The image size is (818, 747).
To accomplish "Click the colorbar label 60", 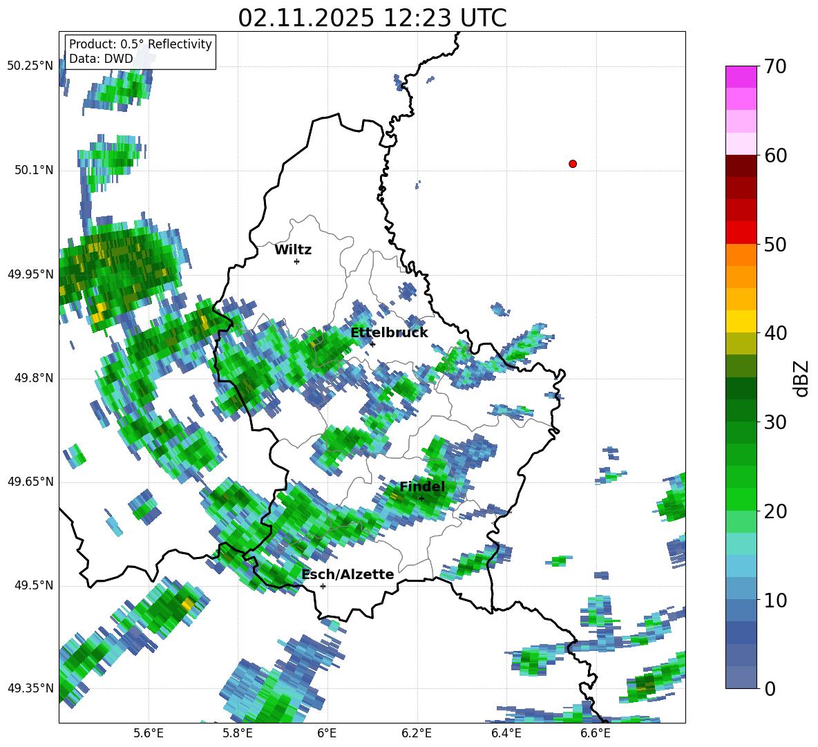I will 775,155.
